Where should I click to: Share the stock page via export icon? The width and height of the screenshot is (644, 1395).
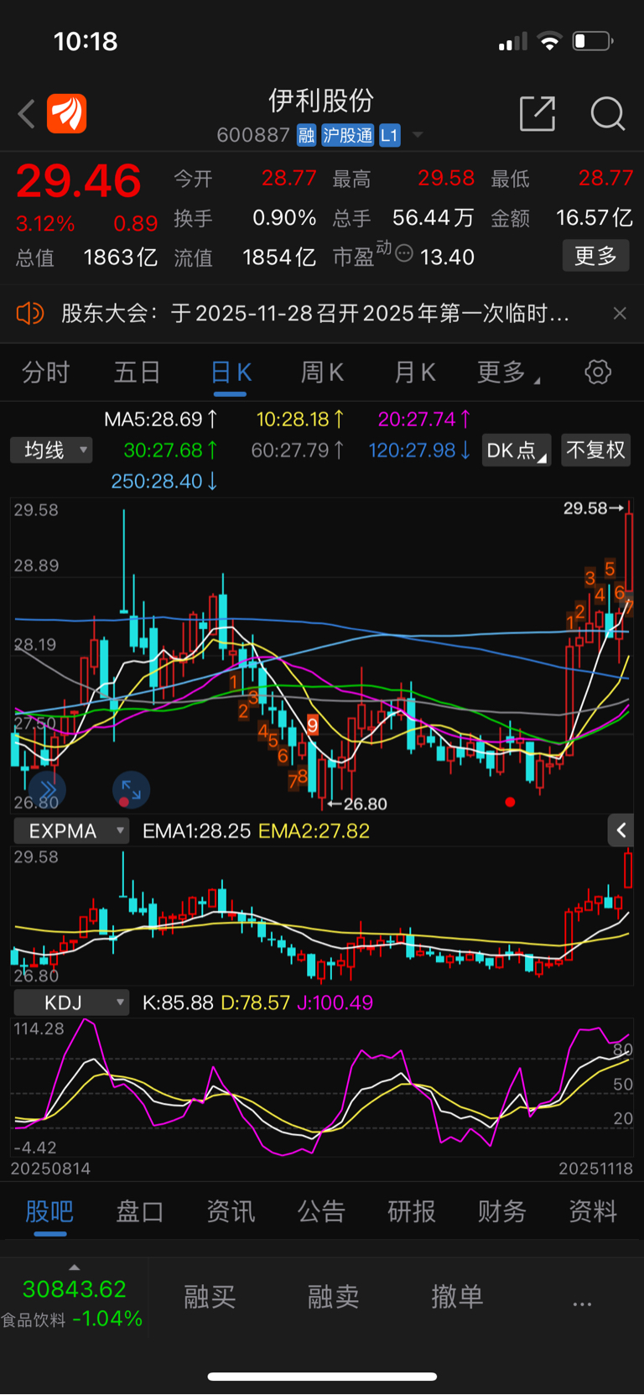tap(538, 113)
